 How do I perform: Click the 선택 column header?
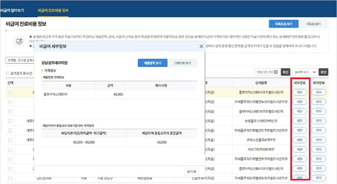(10, 83)
